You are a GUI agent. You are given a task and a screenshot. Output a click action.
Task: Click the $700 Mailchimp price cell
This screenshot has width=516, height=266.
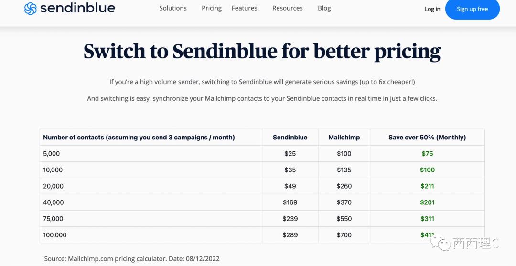(x=344, y=235)
